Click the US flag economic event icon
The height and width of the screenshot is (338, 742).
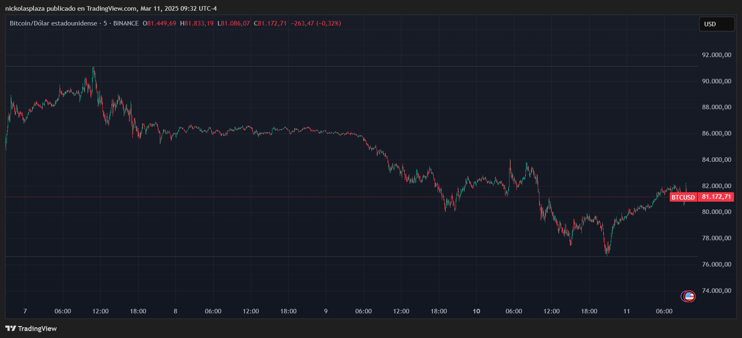coord(689,296)
